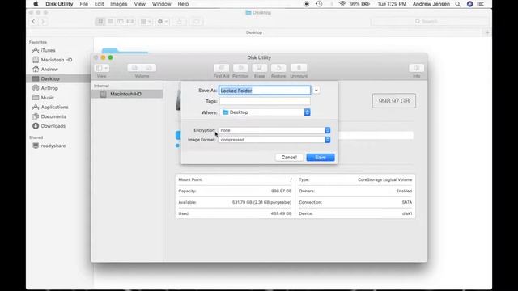Open the Info toolbar icon
Image resolution: width=518 pixels, height=291 pixels.
pos(416,68)
